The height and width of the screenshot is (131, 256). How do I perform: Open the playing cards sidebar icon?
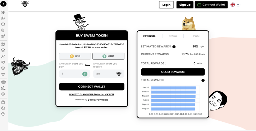3,13
